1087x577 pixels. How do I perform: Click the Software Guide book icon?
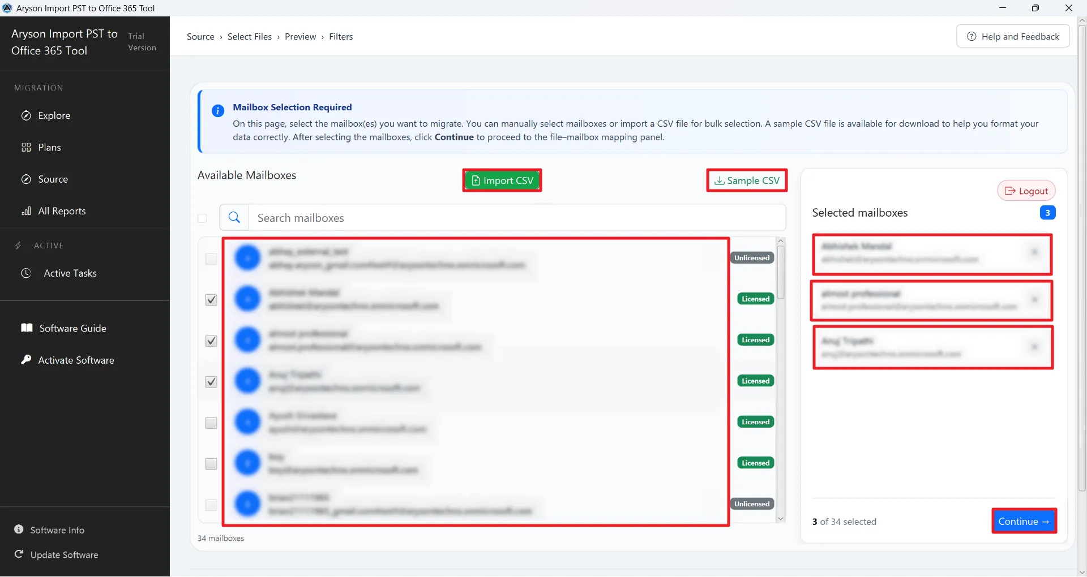[27, 328]
